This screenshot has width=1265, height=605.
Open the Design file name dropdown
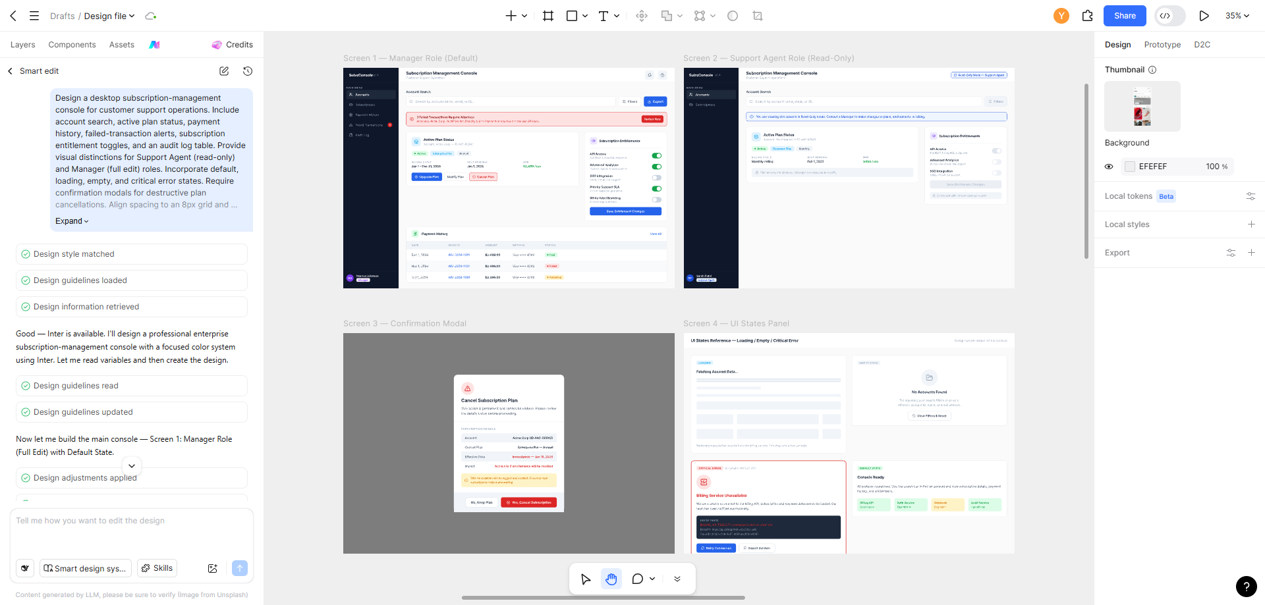[x=109, y=16]
